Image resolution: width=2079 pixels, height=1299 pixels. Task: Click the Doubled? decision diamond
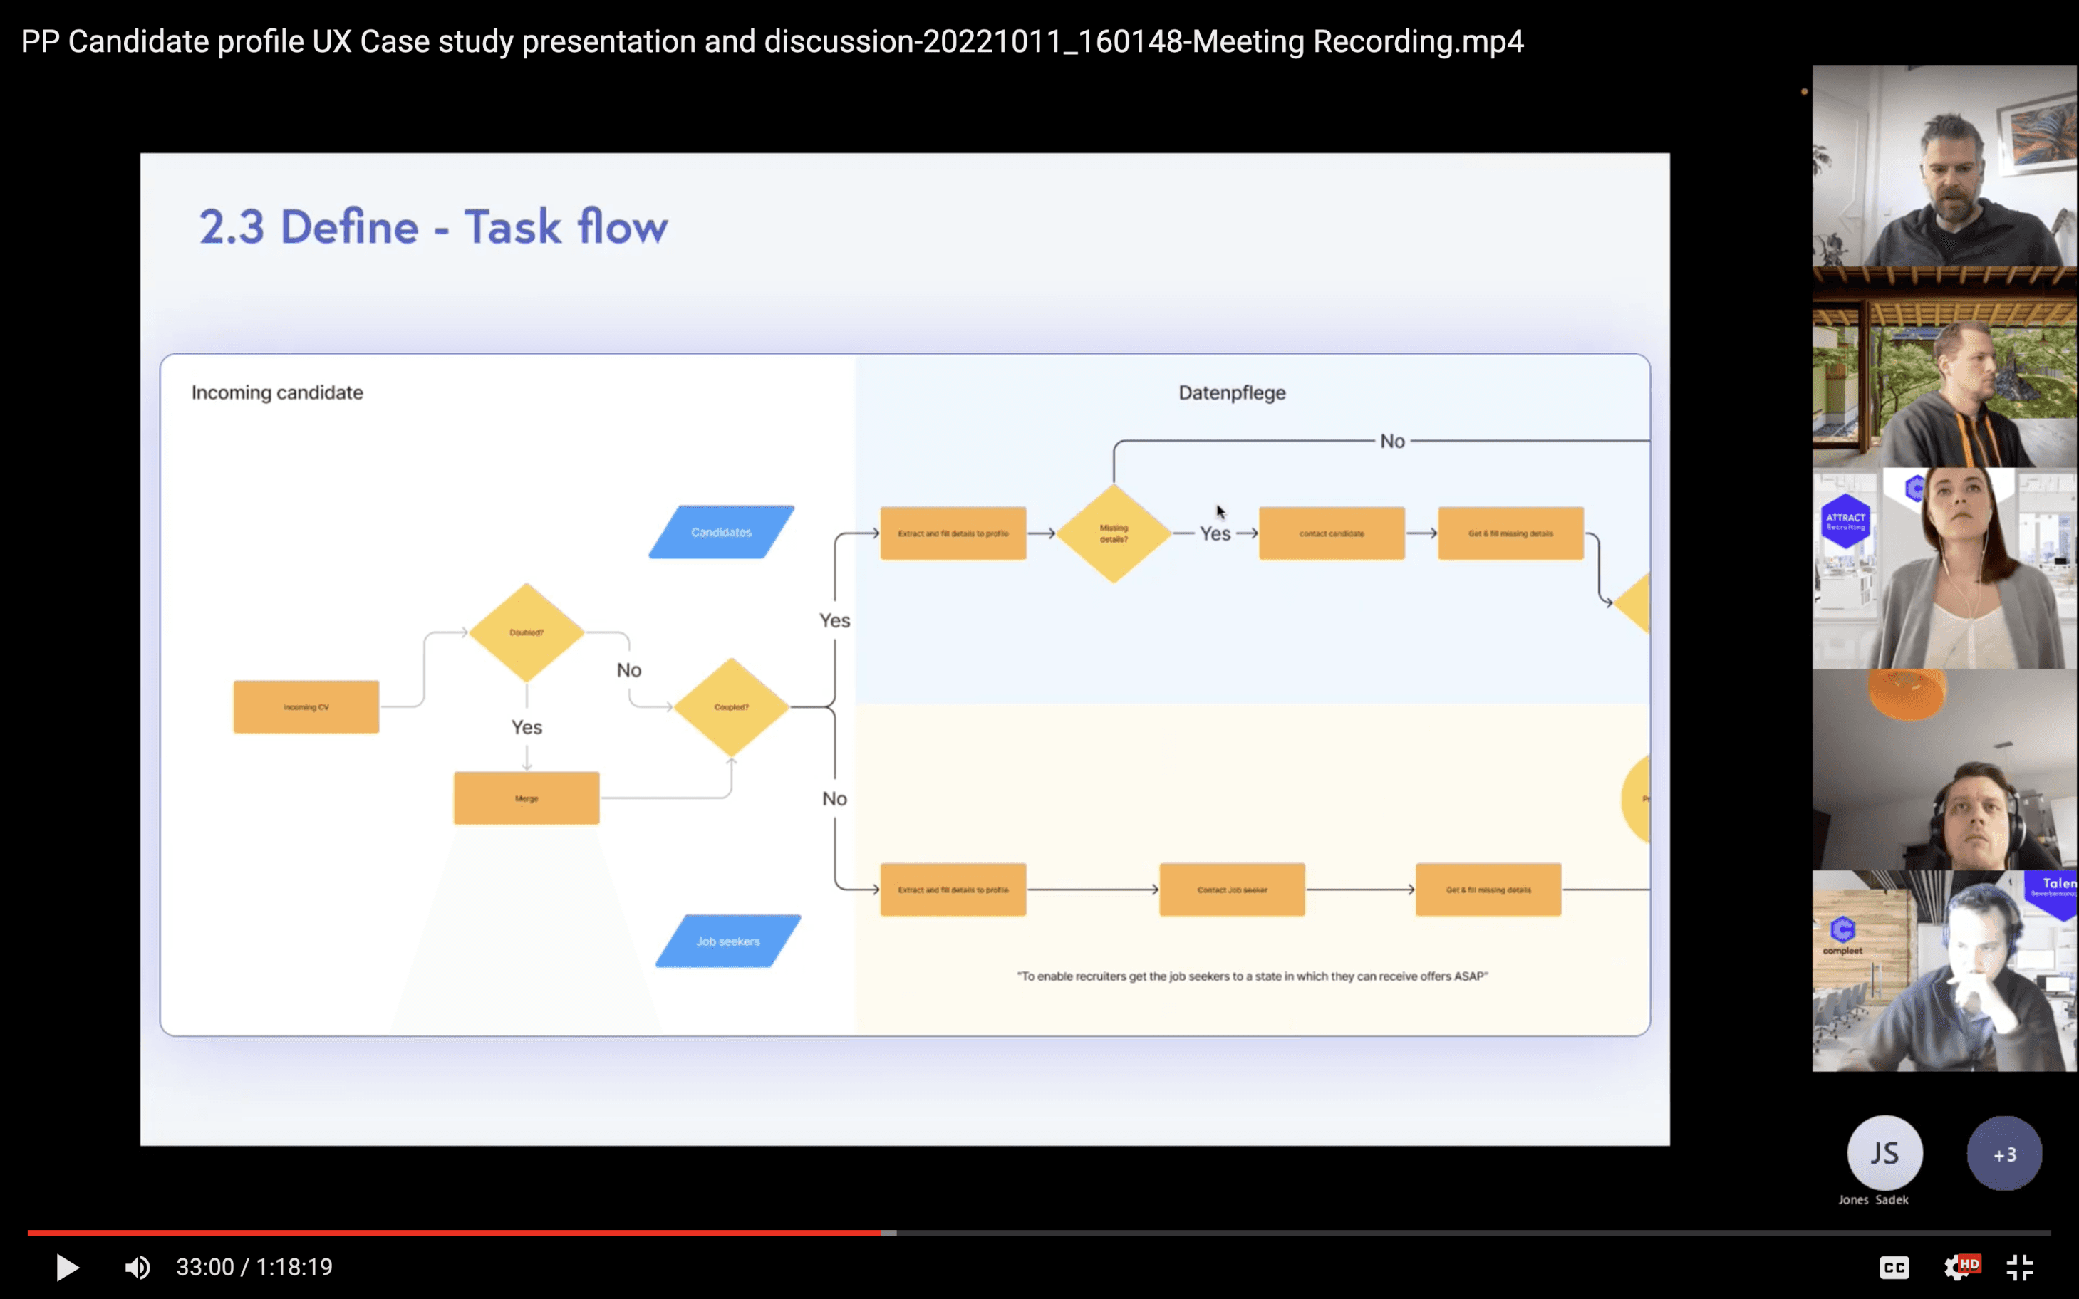527,632
